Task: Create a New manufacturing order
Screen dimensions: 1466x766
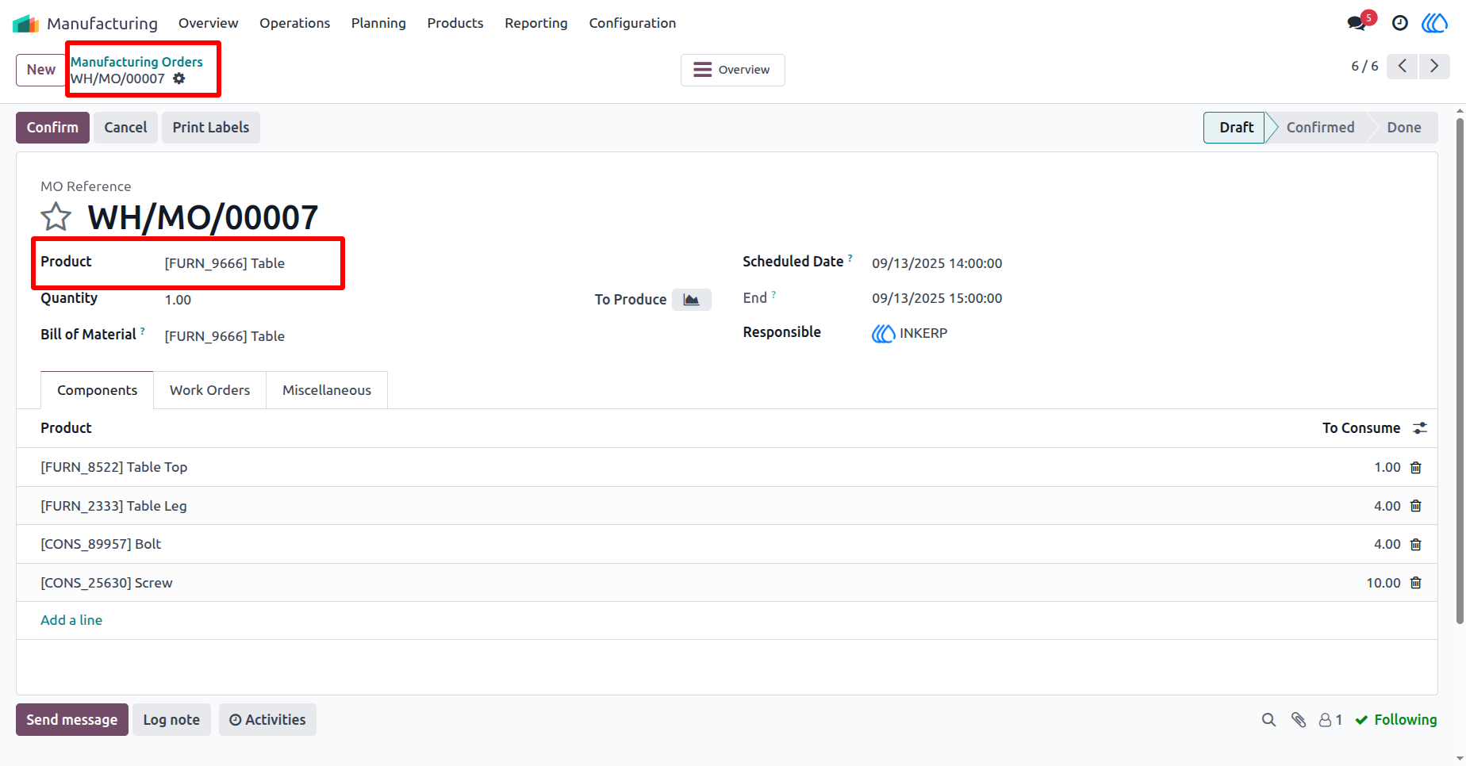Action: [40, 70]
